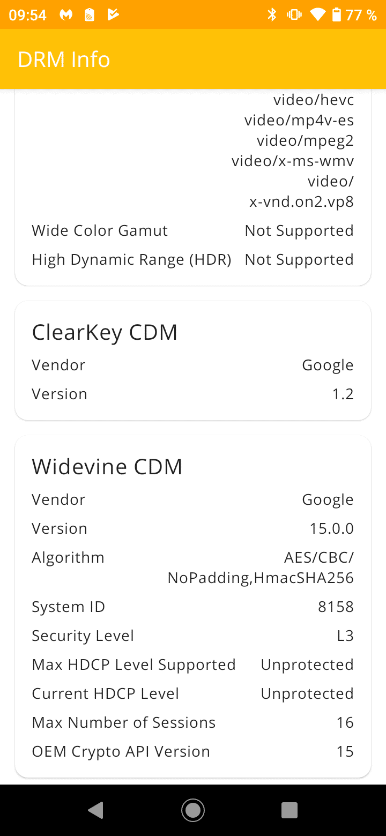Select the Security Level L3 row

pyautogui.click(x=192, y=636)
